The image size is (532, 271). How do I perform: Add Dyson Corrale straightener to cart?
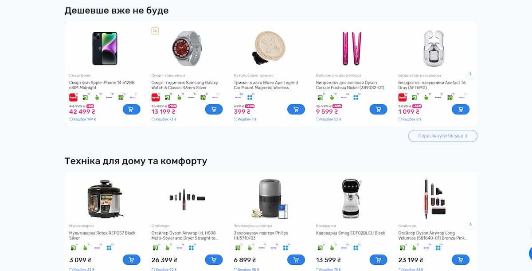tap(378, 109)
